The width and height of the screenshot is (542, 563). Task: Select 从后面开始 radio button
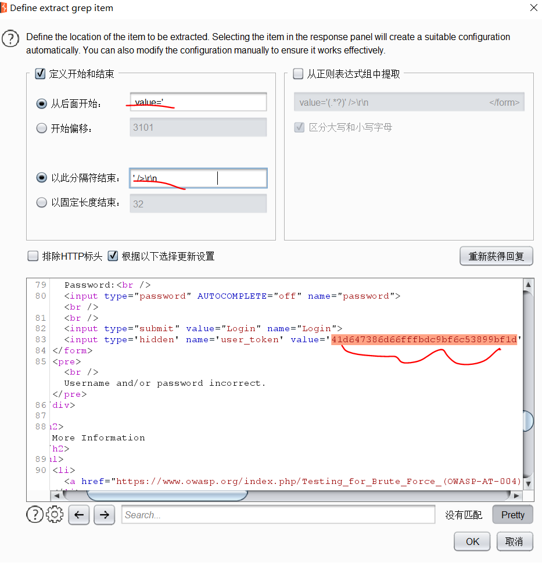click(42, 104)
